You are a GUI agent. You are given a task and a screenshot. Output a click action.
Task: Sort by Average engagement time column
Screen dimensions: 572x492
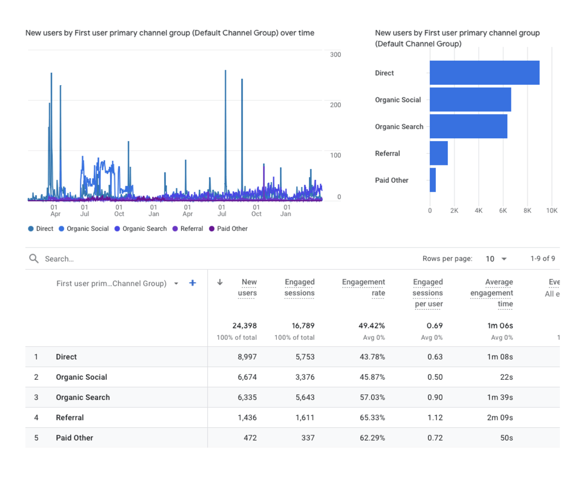click(492, 293)
